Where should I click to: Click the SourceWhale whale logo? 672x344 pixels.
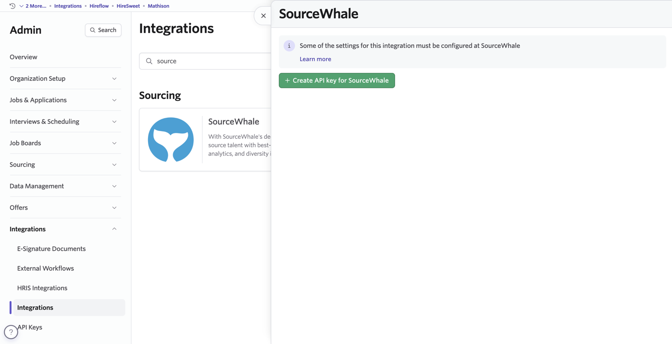(171, 140)
